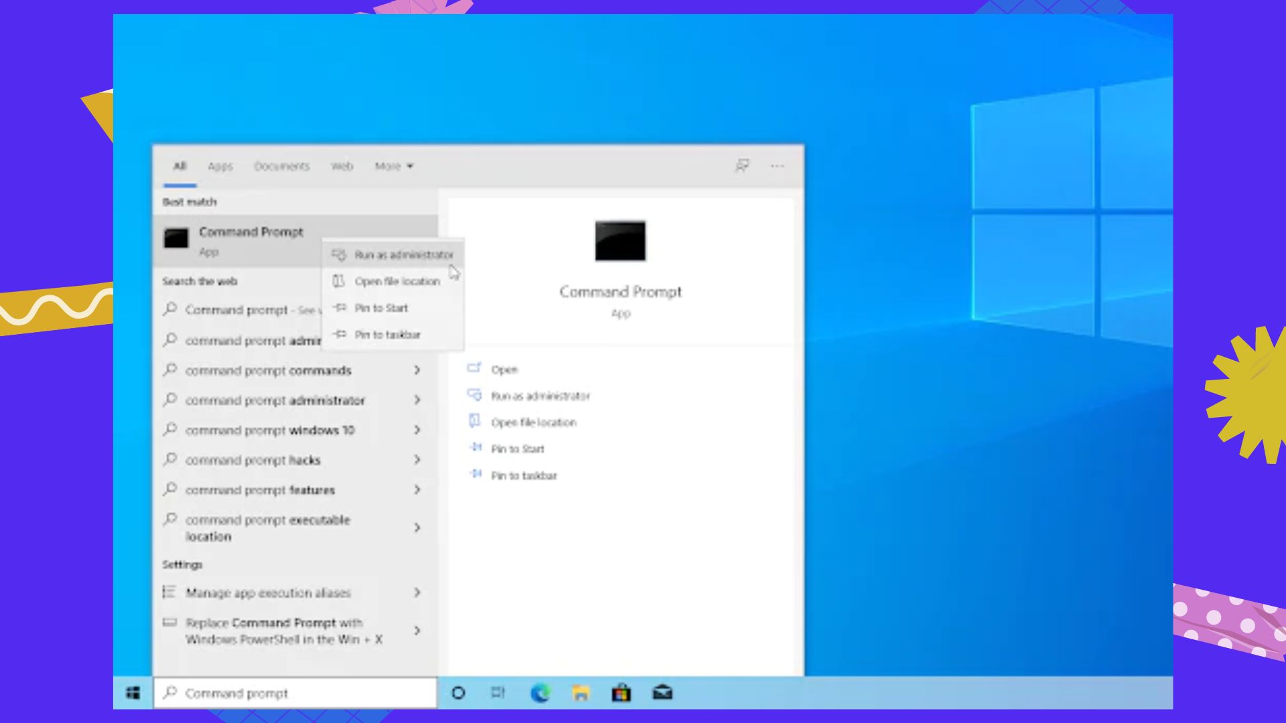Screen dimensions: 1286x723
Task: Click folder icon beside right-pane Open file location
Action: (x=474, y=421)
